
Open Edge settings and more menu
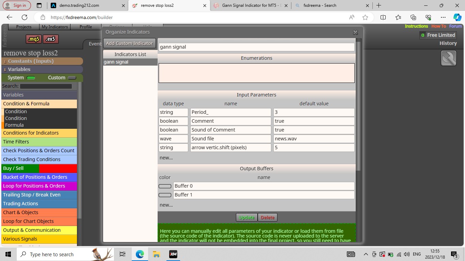coord(443,17)
